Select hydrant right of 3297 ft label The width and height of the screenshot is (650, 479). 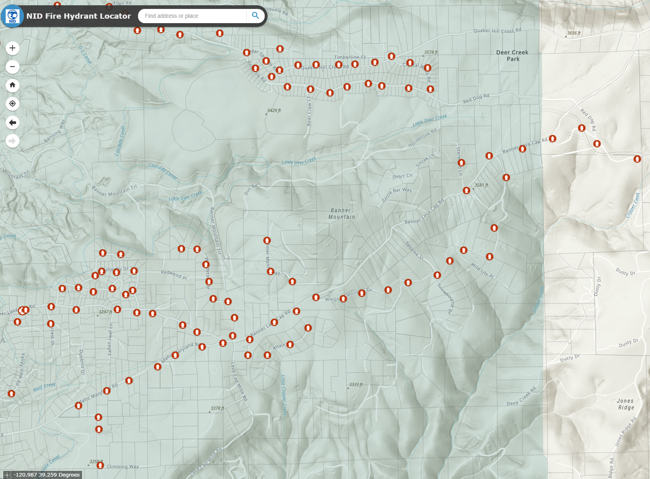[x=117, y=309]
